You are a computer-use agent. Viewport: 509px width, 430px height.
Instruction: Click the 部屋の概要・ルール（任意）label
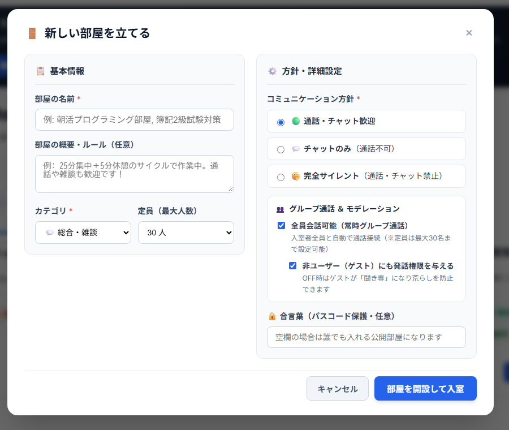(x=85, y=144)
